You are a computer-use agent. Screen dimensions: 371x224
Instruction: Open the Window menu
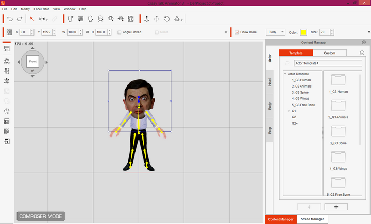[x=70, y=9]
